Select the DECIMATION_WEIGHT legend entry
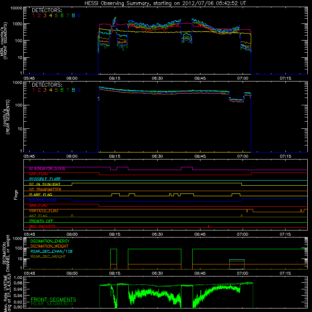 (x=50, y=246)
